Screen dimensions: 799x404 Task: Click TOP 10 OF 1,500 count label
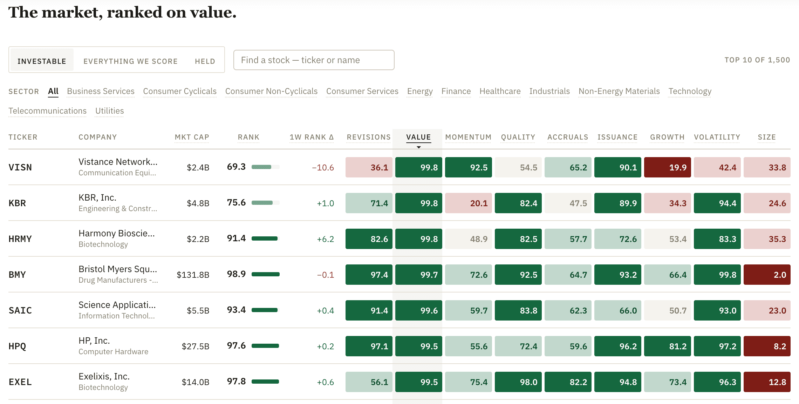[757, 60]
